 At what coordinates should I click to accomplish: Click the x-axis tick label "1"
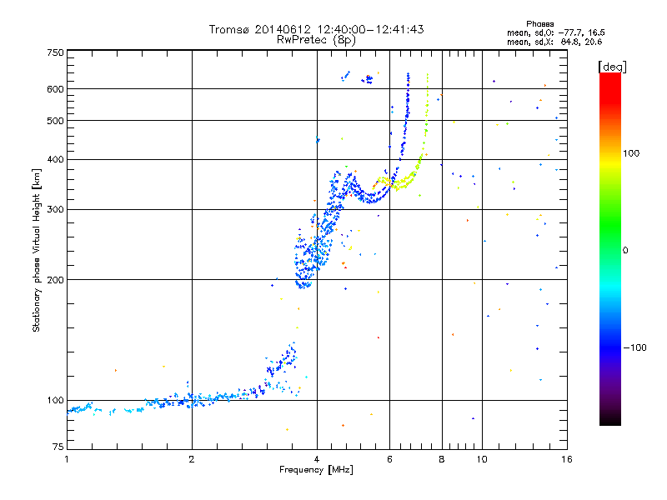[x=67, y=459]
